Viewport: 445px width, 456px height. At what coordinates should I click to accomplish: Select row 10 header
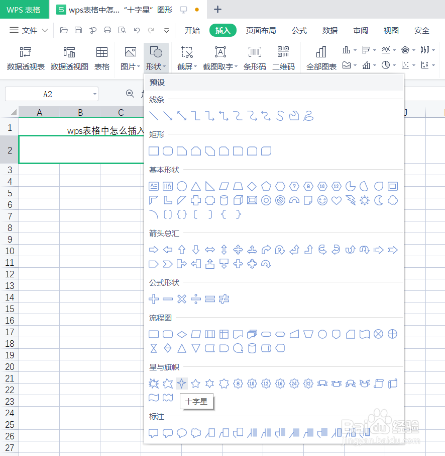point(10,251)
